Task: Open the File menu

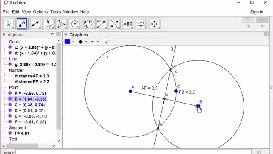Action: tap(6, 12)
